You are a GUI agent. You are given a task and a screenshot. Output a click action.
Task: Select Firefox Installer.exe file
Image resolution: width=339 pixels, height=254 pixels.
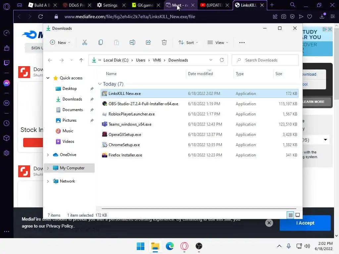(x=199, y=155)
